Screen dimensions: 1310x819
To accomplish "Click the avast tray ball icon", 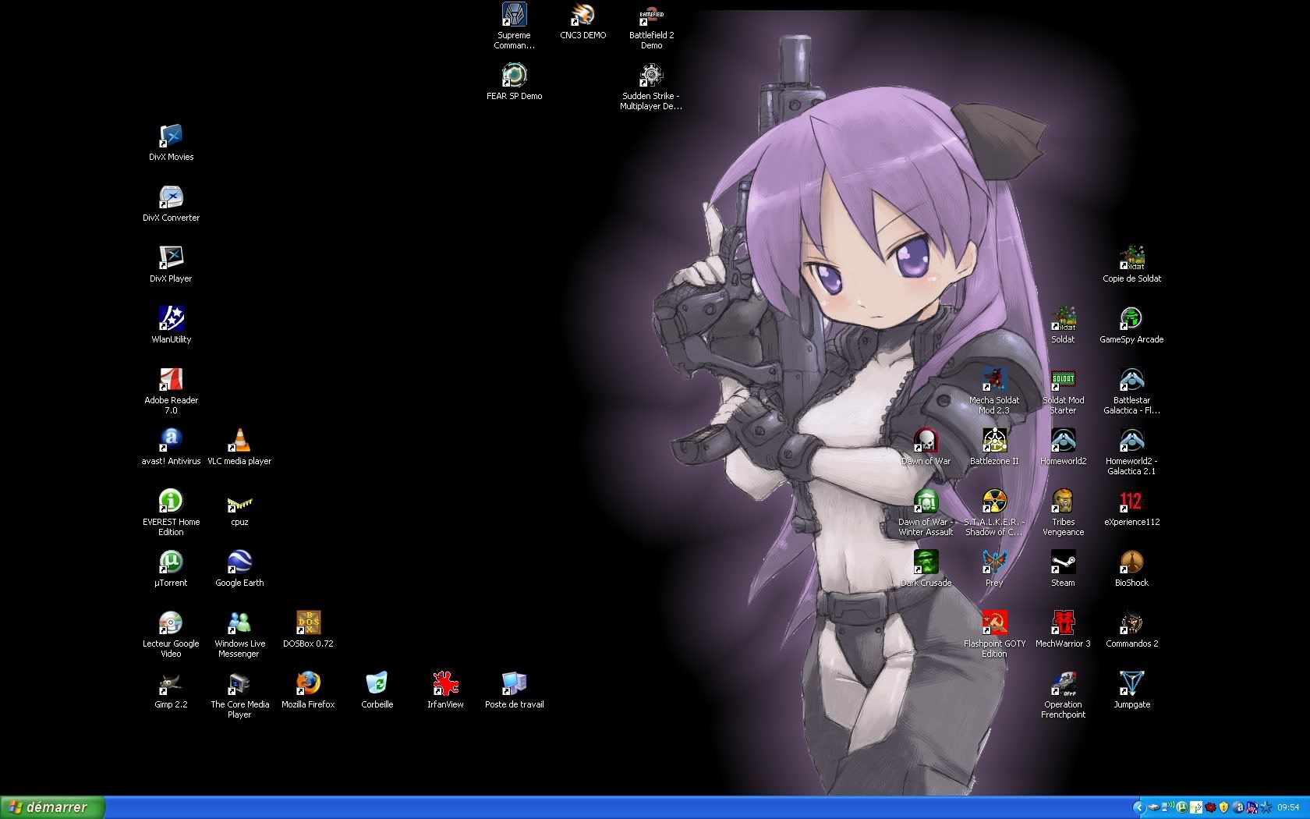I will click(1238, 807).
